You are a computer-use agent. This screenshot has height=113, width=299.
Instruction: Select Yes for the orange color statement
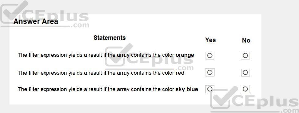click(x=210, y=56)
